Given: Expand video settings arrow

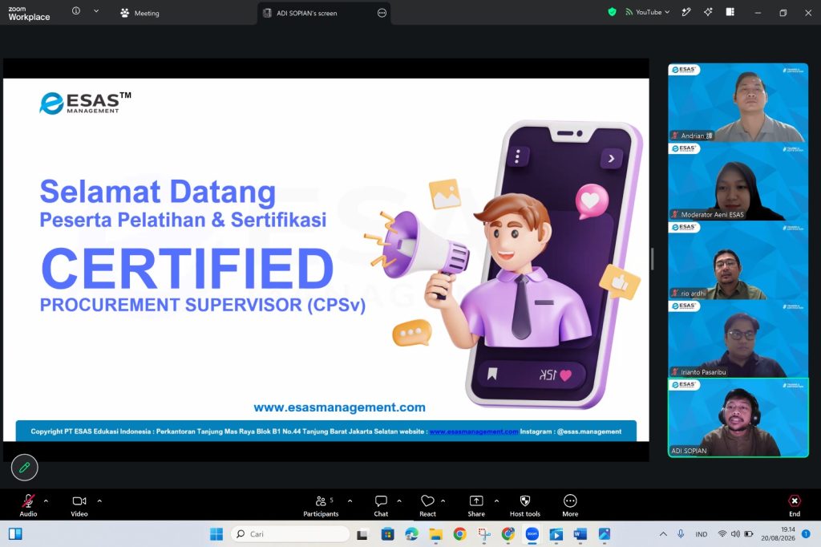Looking at the screenshot, I should [99, 501].
